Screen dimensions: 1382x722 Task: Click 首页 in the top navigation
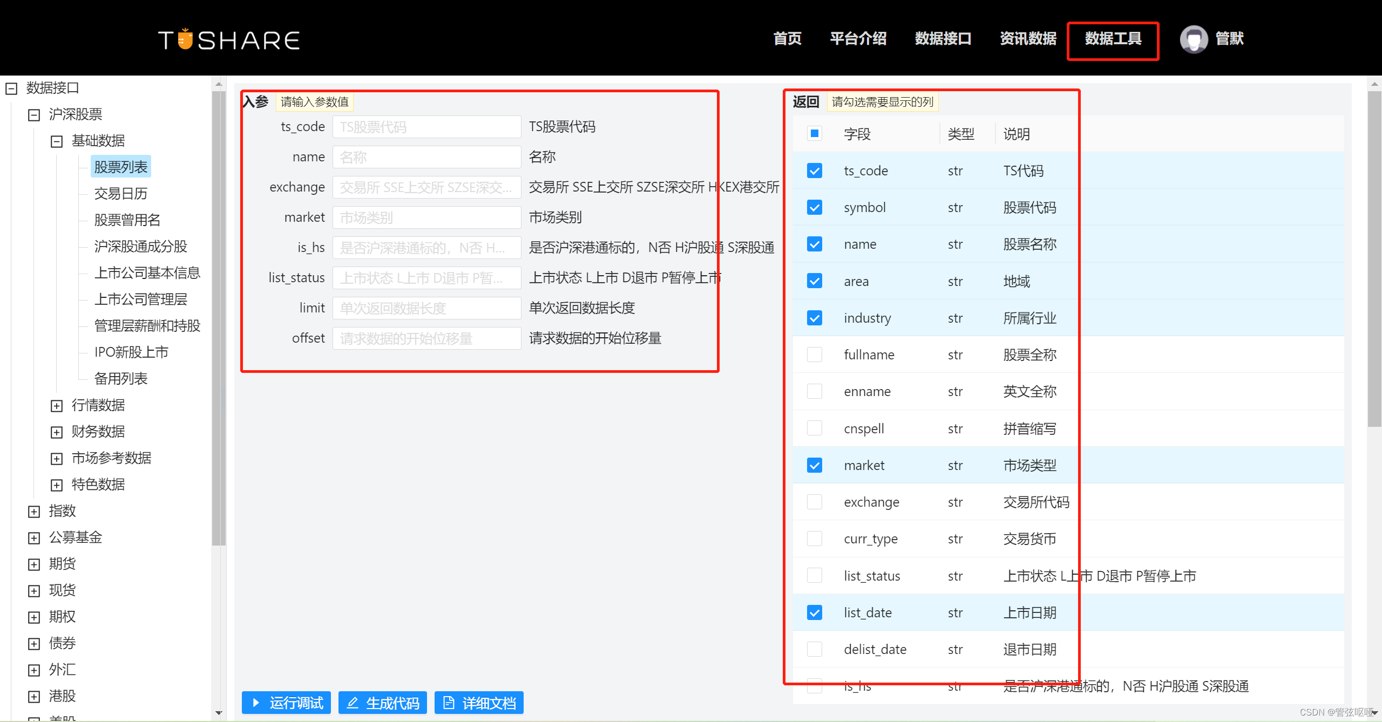click(x=787, y=38)
